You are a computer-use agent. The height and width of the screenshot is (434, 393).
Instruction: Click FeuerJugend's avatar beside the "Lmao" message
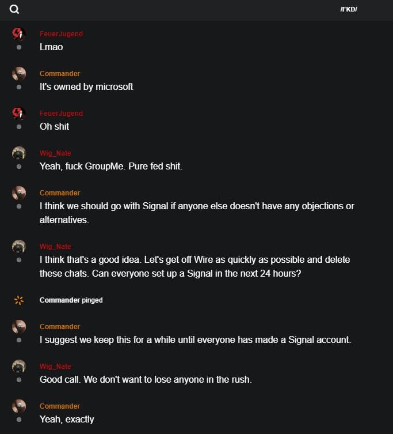(19, 33)
